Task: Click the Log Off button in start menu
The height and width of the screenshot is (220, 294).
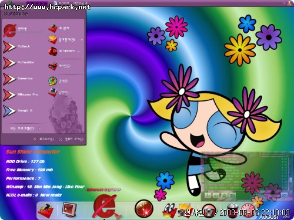Action: [x=44, y=139]
